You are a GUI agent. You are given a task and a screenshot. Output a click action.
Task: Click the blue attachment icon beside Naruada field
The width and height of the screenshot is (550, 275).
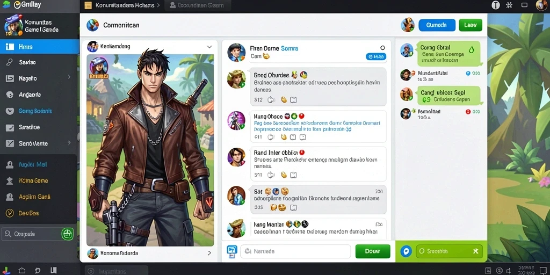coord(232,250)
